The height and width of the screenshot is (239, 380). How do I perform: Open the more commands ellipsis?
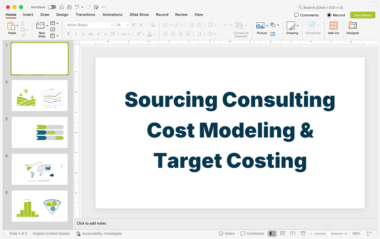(104, 7)
